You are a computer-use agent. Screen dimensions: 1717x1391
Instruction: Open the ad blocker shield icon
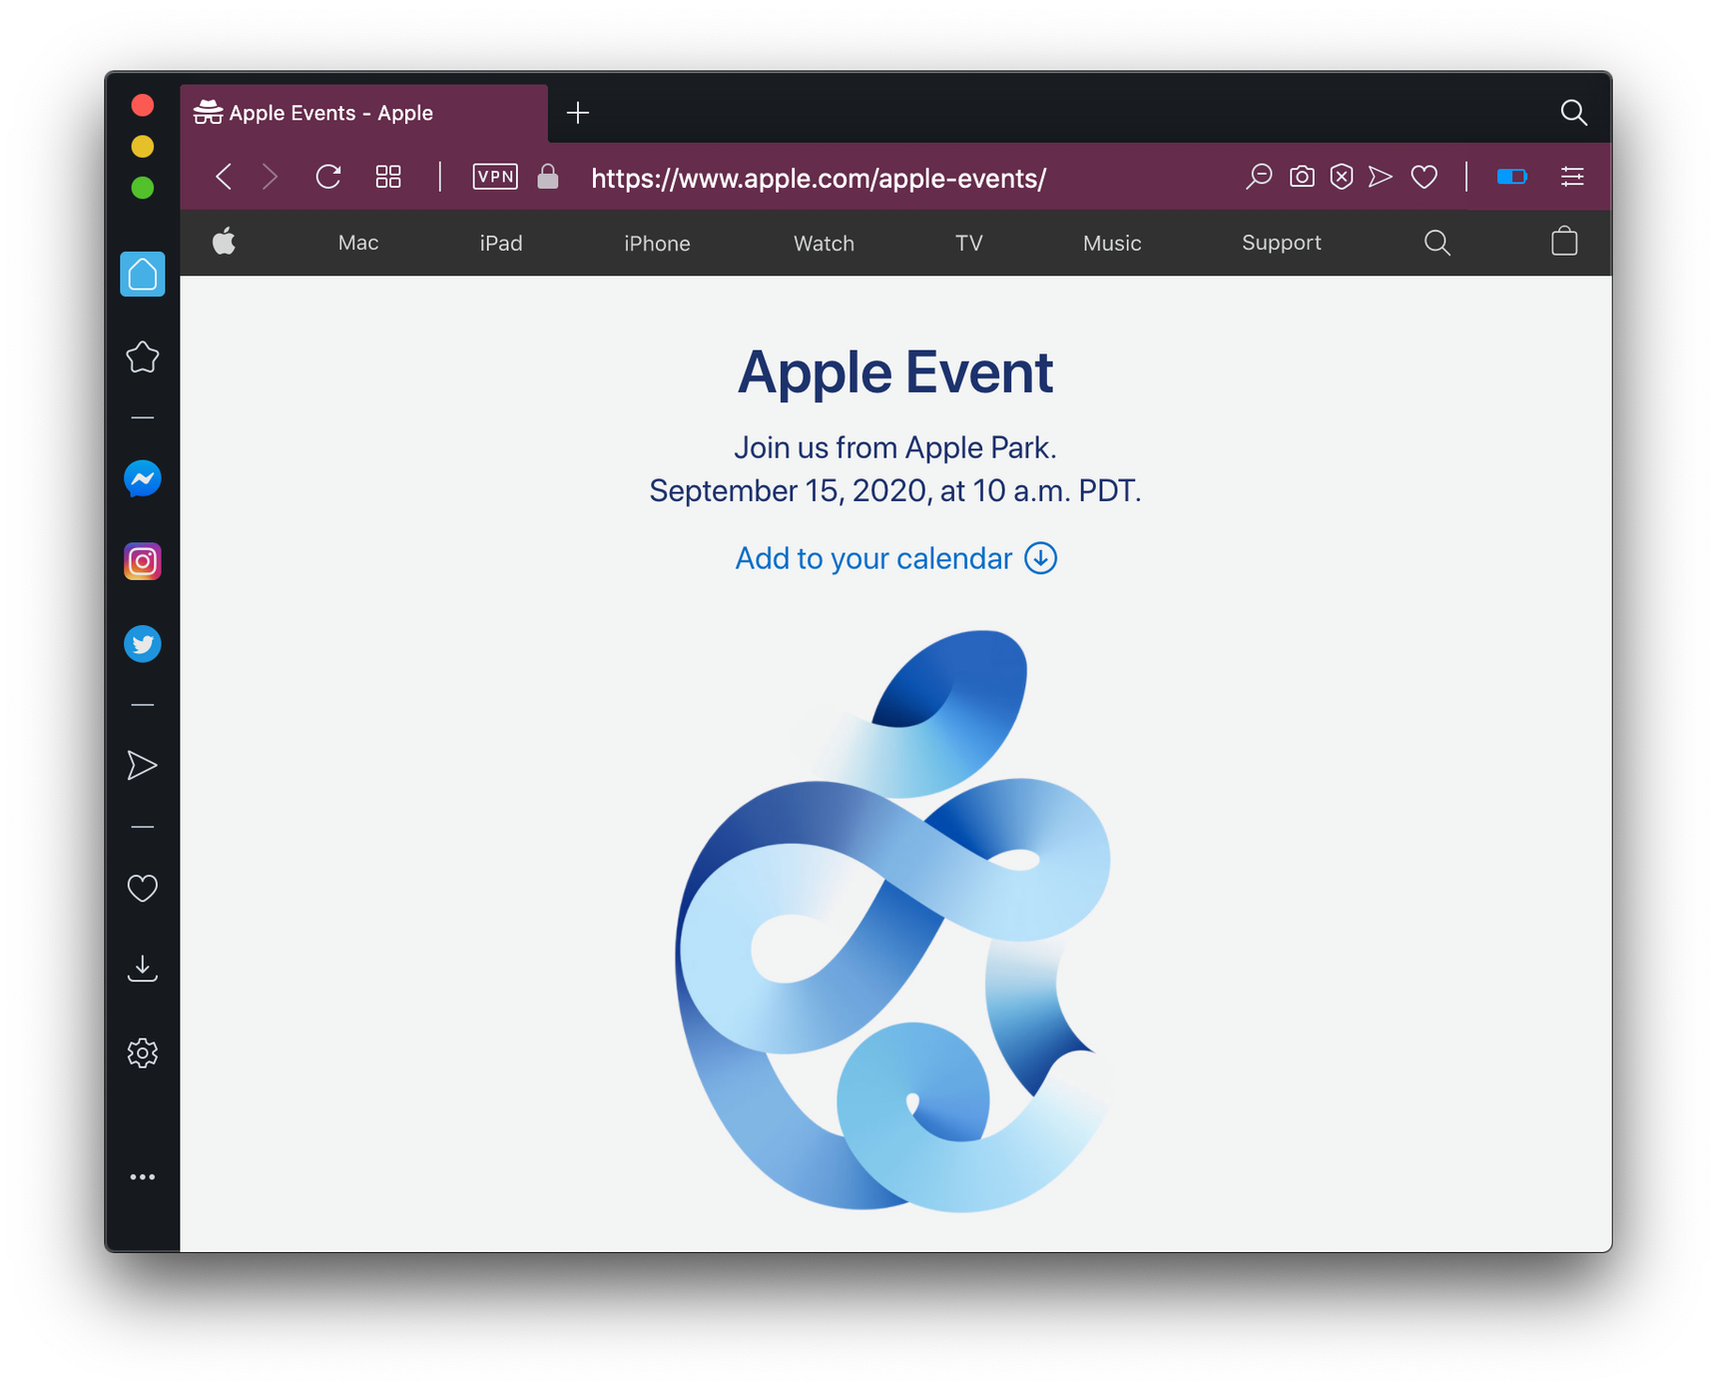click(x=1342, y=178)
